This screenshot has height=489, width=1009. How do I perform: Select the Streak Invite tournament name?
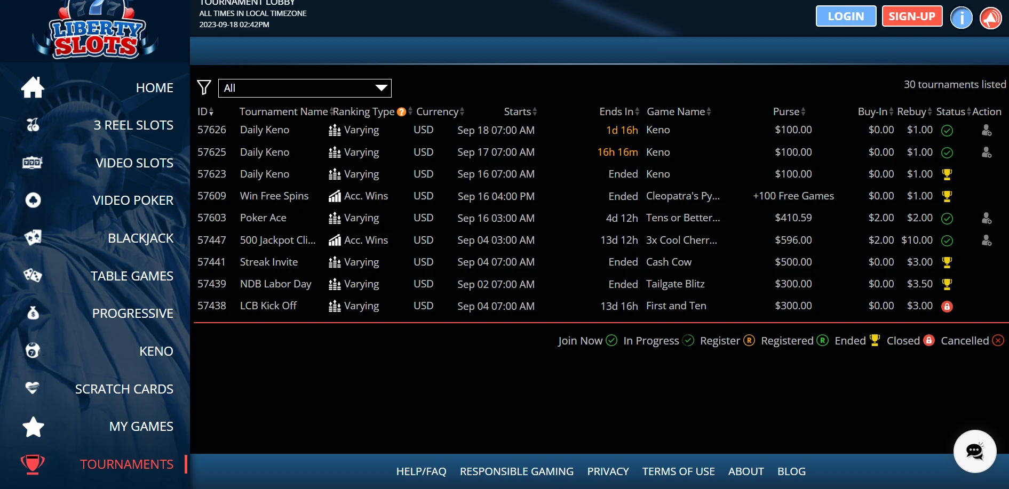click(269, 262)
